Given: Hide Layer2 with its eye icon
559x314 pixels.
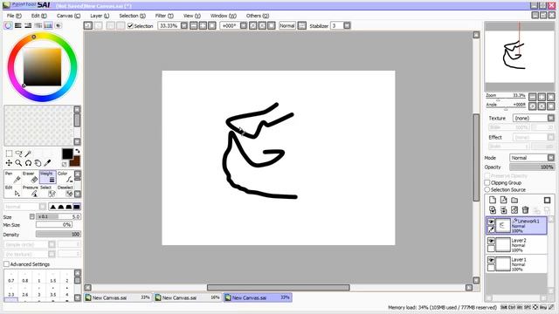Looking at the screenshot, I should 491,241.
